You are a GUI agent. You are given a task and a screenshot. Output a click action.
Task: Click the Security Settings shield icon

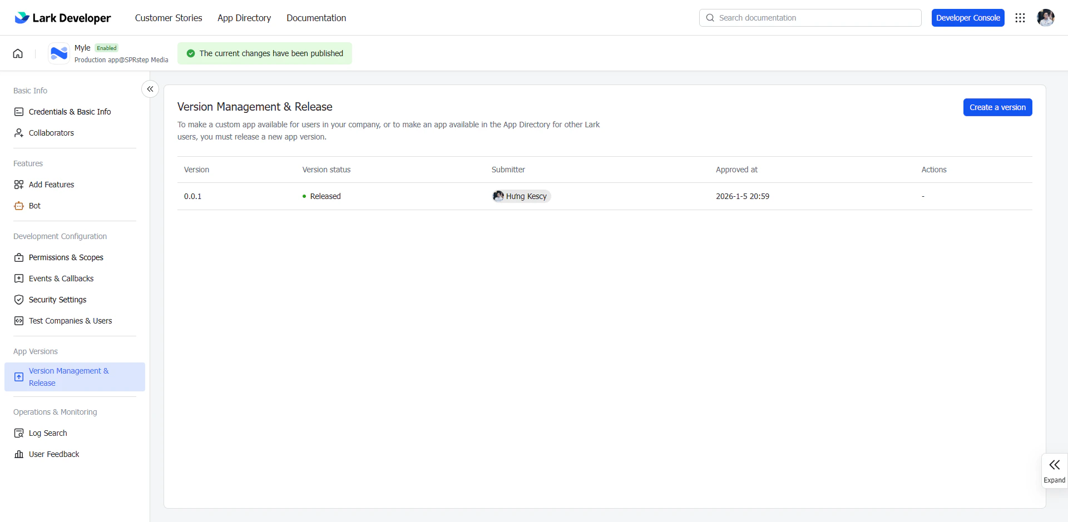point(19,299)
